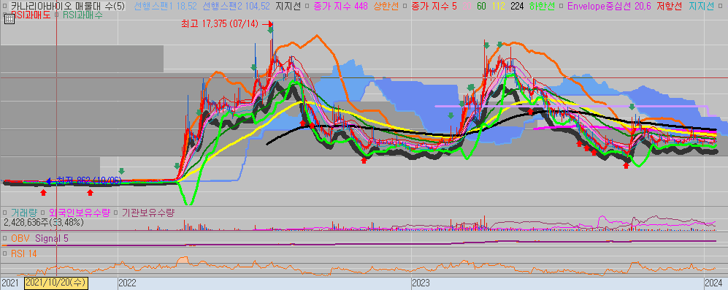
Task: Click the 2024 year label on time axis
Action: pyautogui.click(x=713, y=283)
